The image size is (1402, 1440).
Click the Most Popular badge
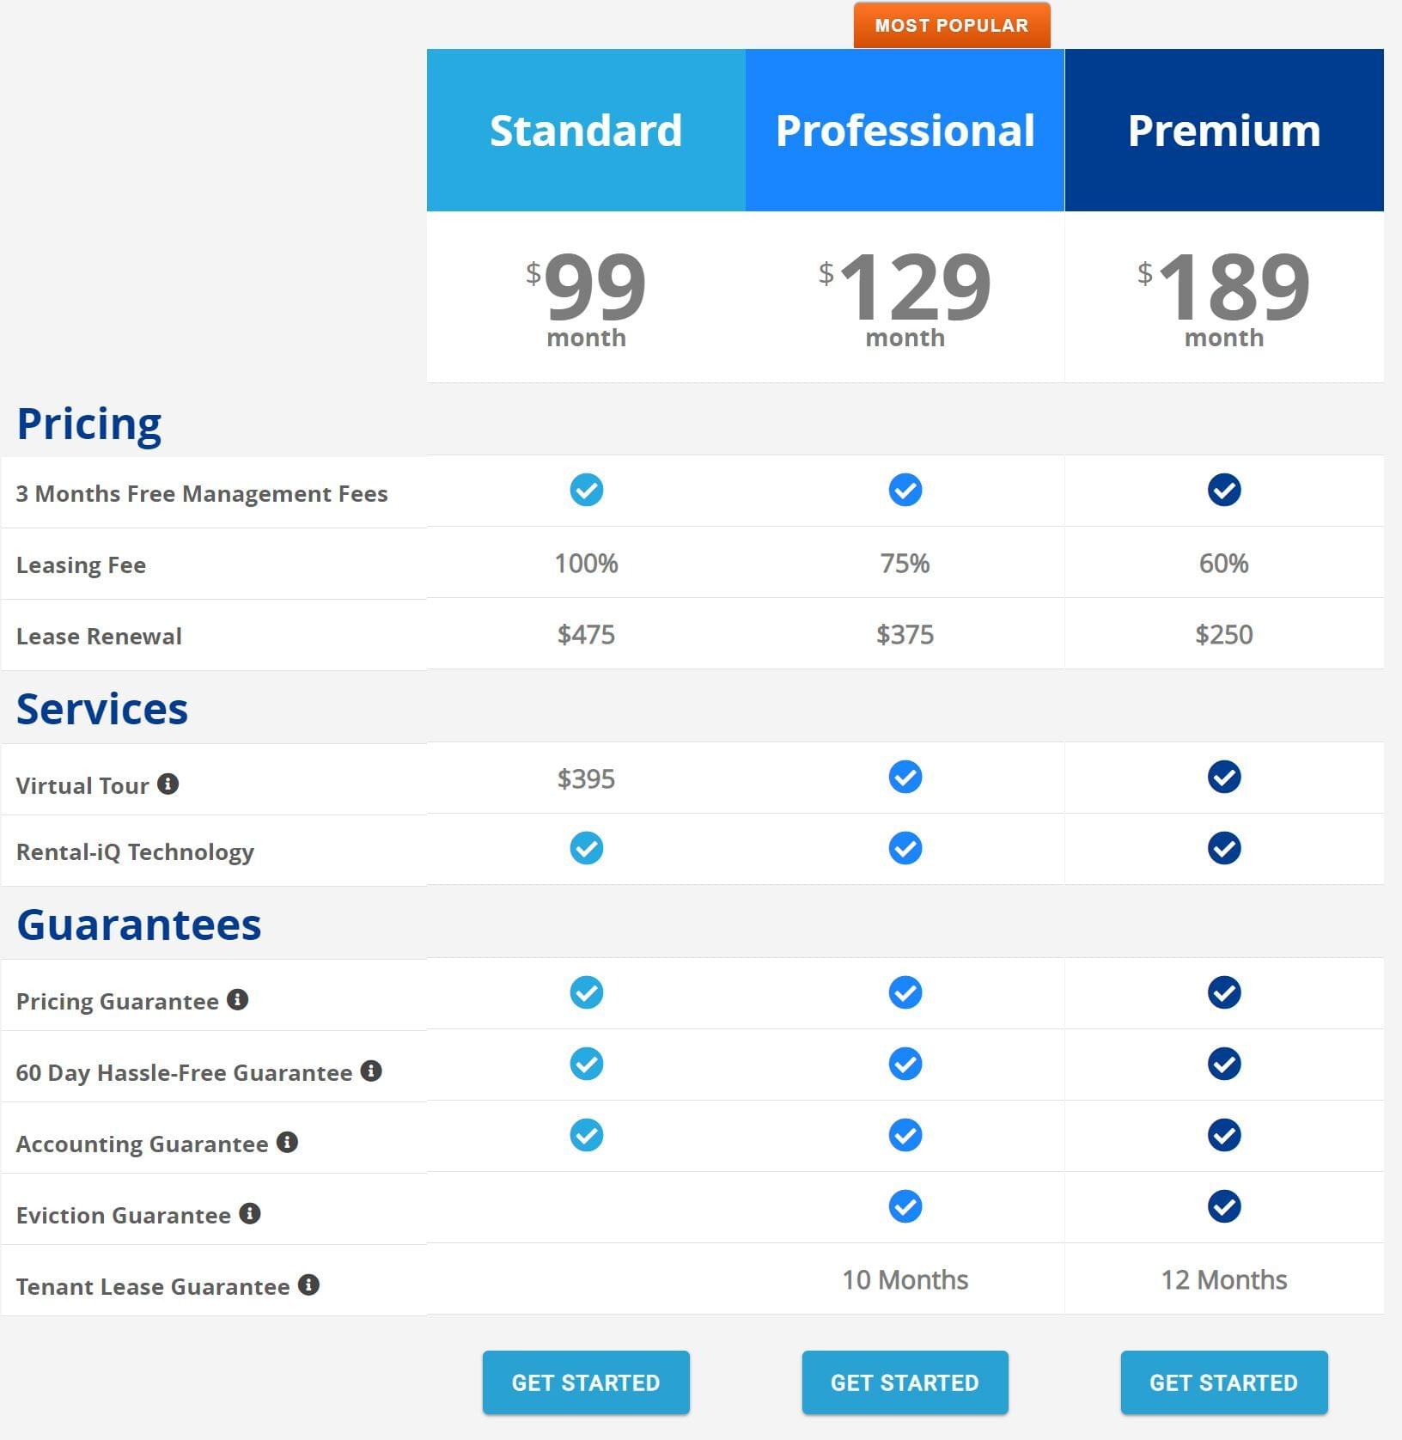[x=952, y=26]
